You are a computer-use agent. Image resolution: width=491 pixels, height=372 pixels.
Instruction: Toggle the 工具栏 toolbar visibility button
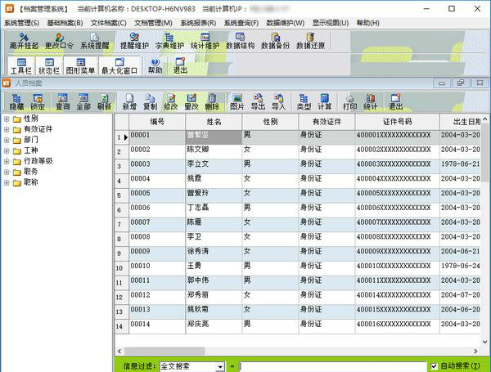pos(20,65)
